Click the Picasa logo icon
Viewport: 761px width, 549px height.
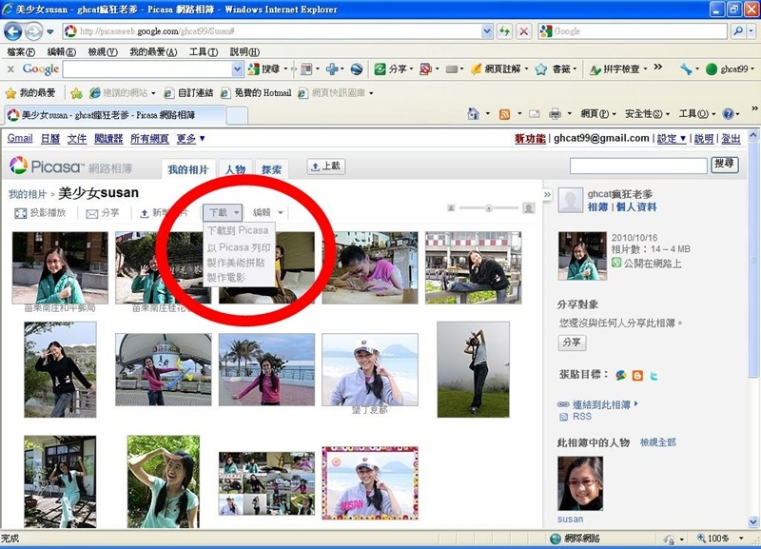tap(19, 166)
